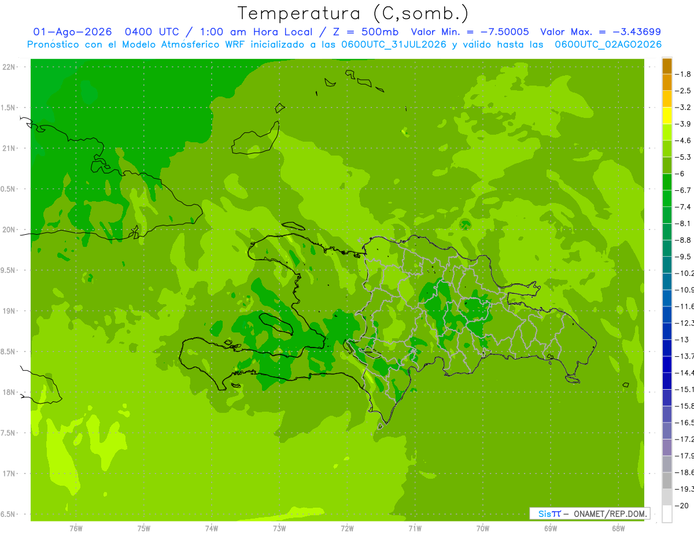Click the dark orange top colorbar swatch
Viewport: 694px width, 536px height.
[667, 66]
